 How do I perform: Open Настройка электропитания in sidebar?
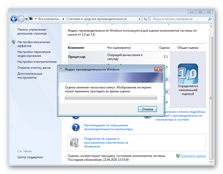(x=37, y=62)
